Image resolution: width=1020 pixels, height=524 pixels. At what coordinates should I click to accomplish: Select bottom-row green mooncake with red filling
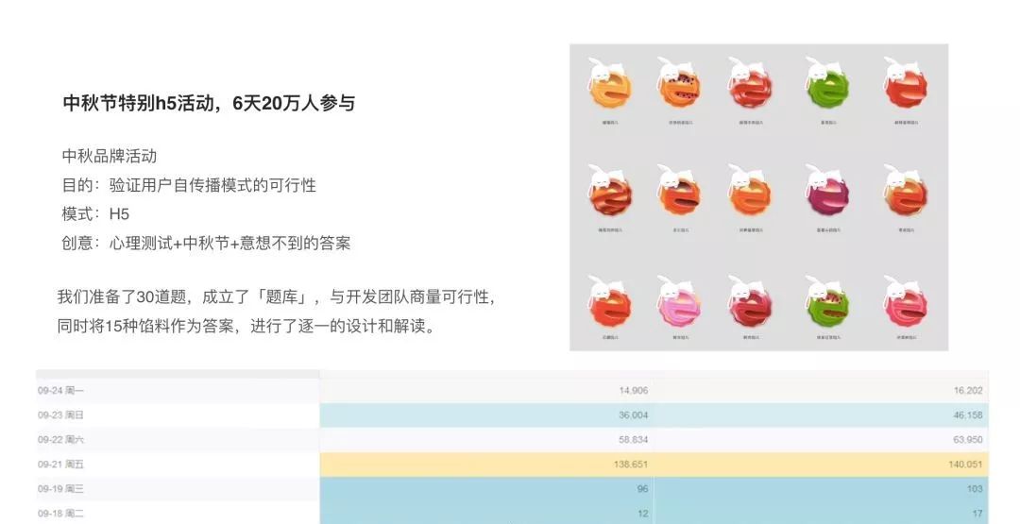[x=826, y=302]
